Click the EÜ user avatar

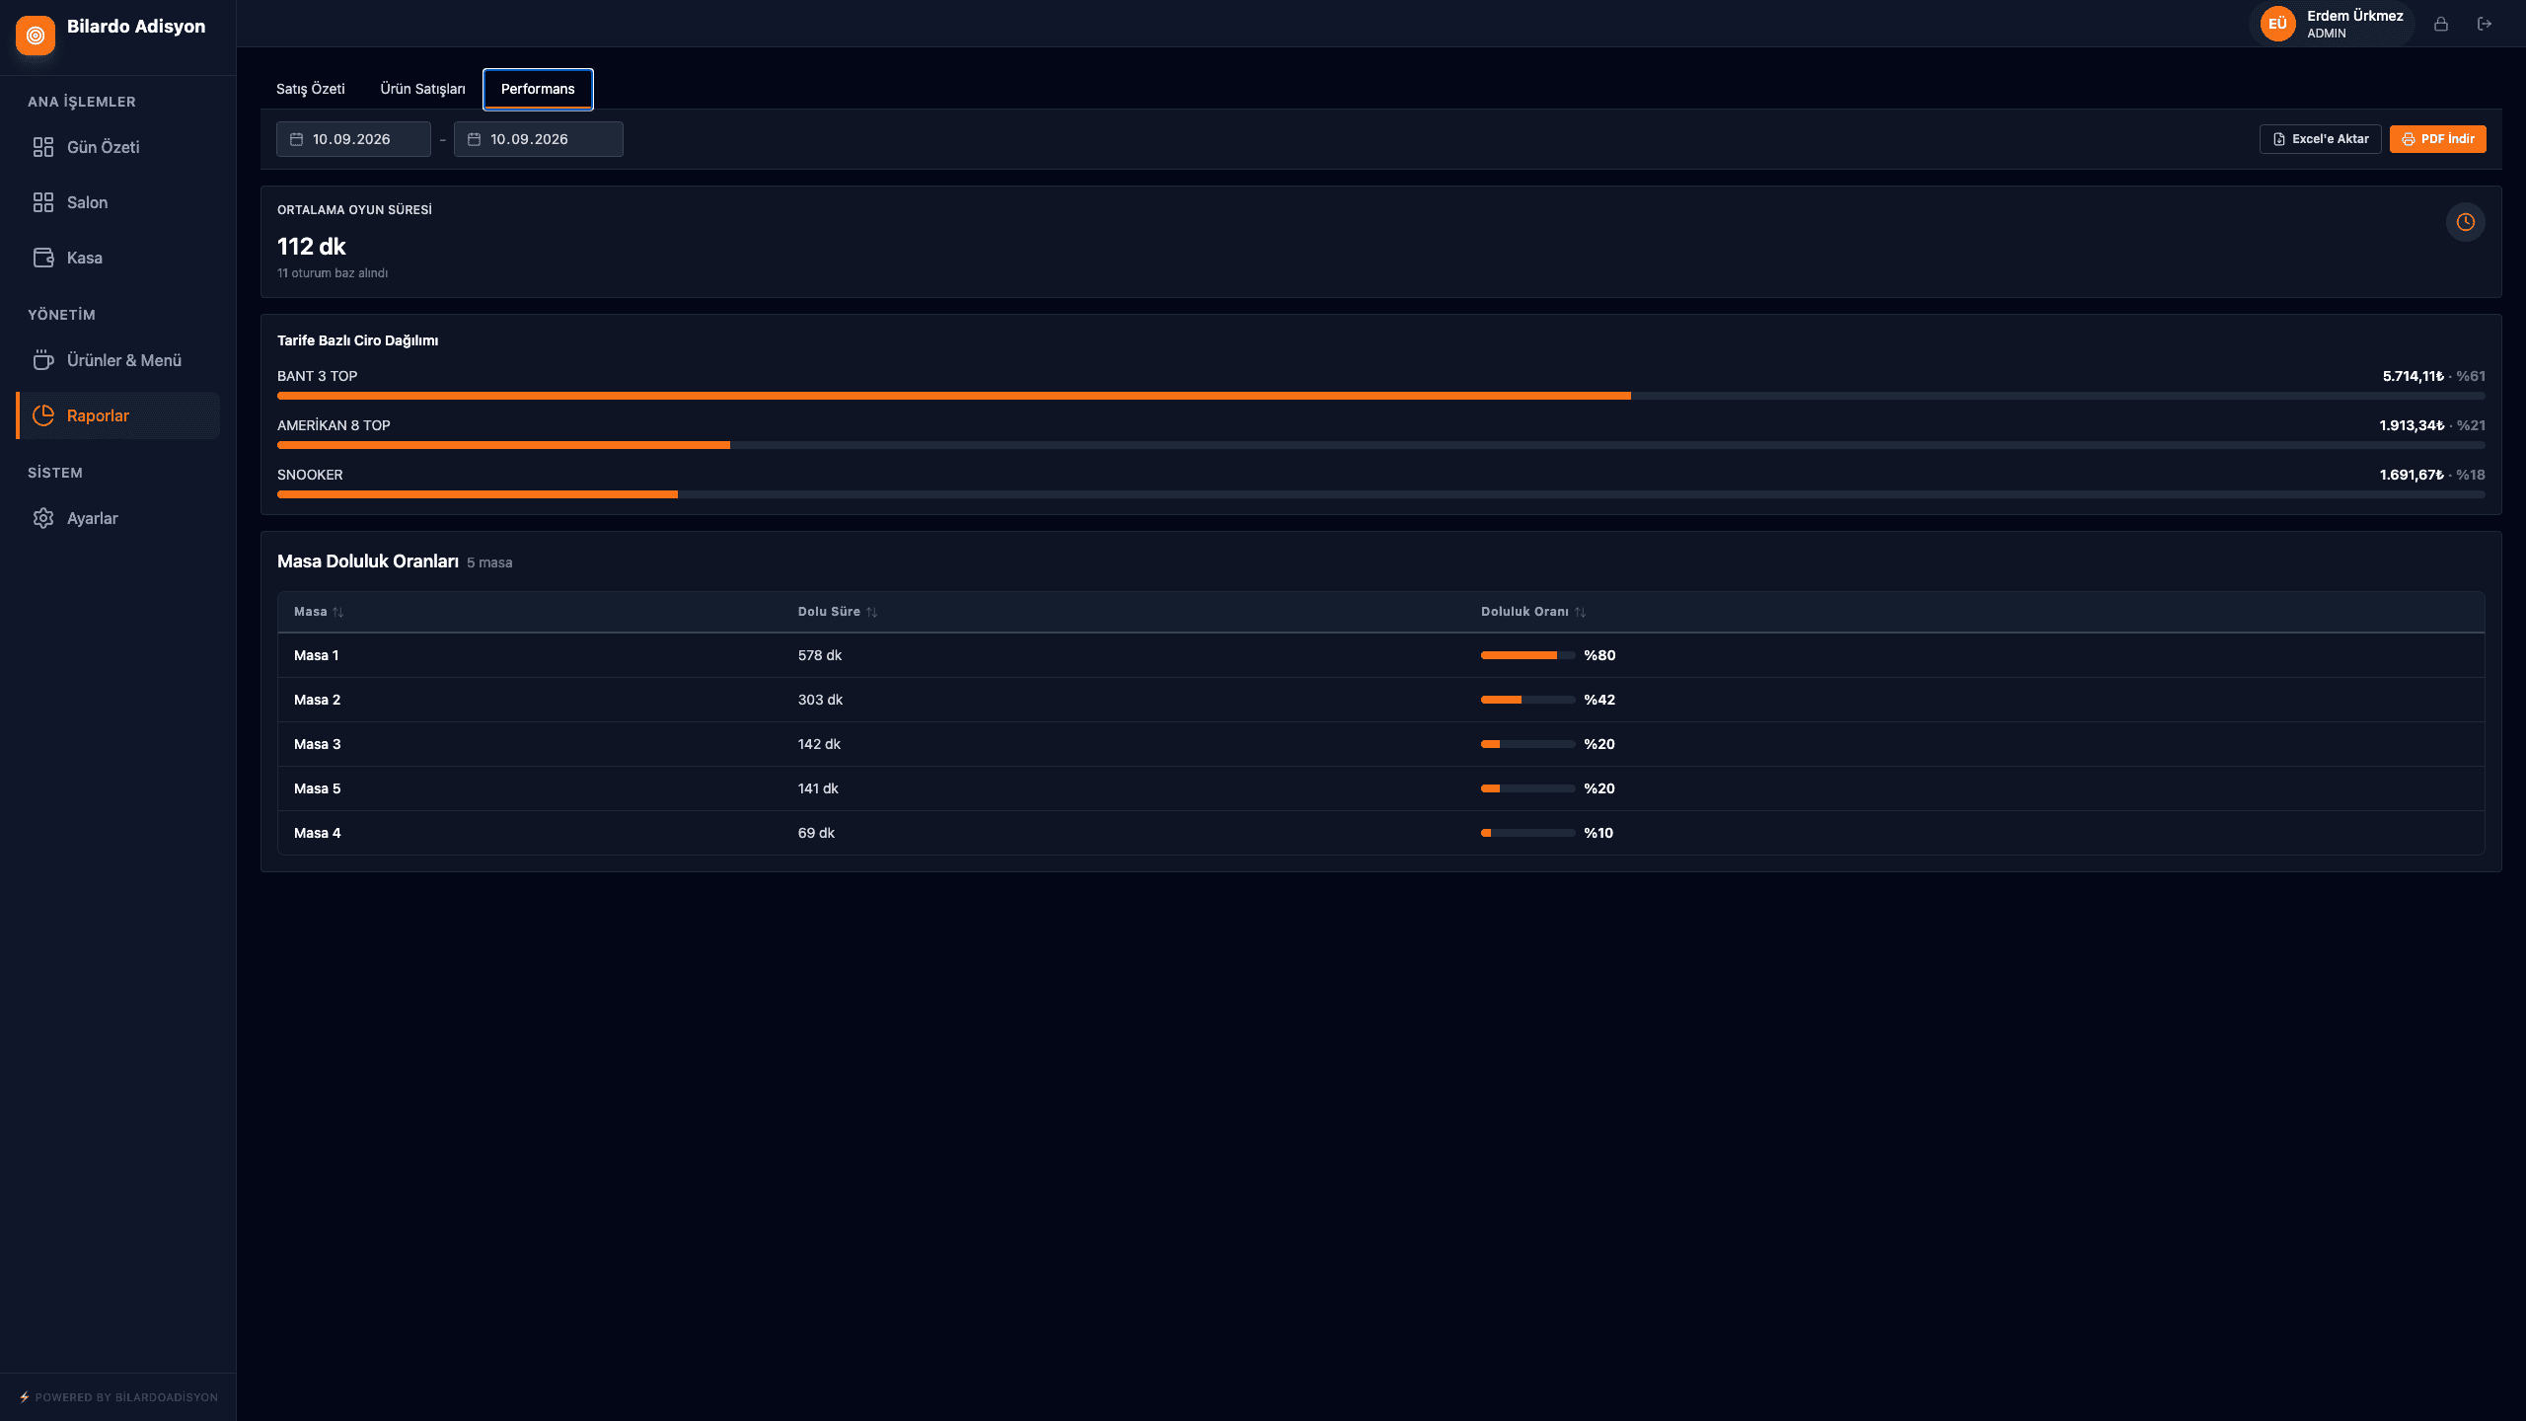click(x=2277, y=24)
